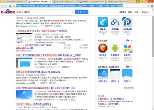Click the Baidu paw logo
Screen dimensions: 154x110
coord(8,12)
